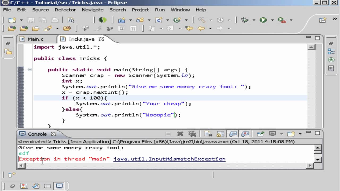This screenshot has width=340, height=191.
Task: Click the Open Console icon
Action: point(291,134)
